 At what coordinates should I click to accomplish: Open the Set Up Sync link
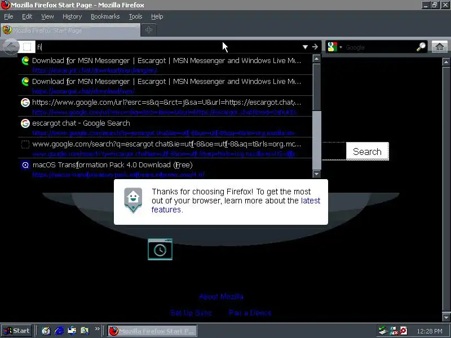tap(191, 313)
